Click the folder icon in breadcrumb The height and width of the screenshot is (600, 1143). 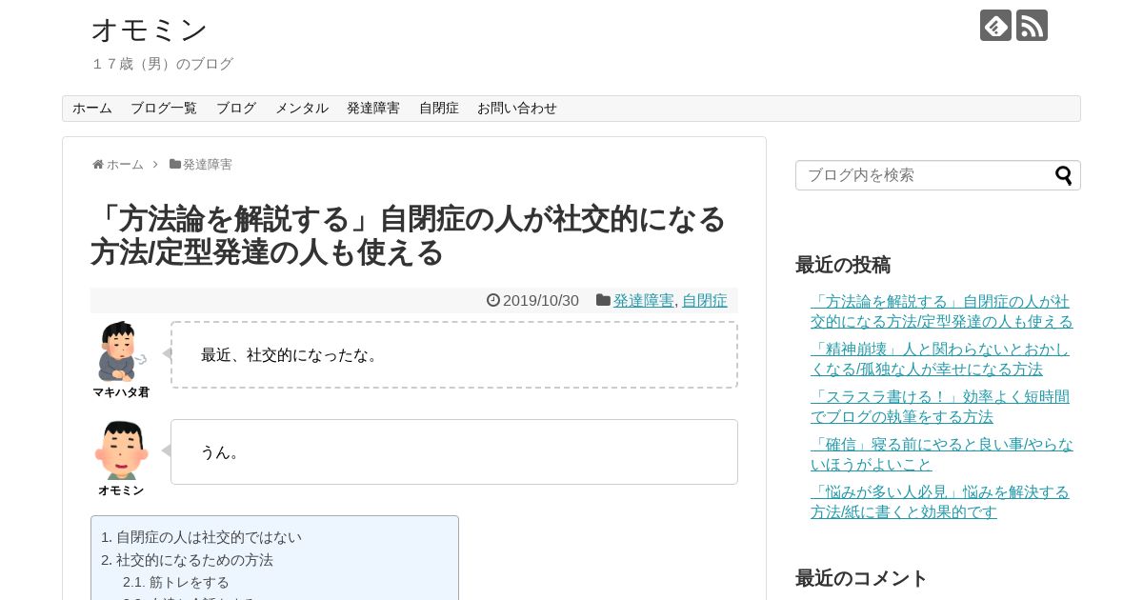(x=175, y=164)
